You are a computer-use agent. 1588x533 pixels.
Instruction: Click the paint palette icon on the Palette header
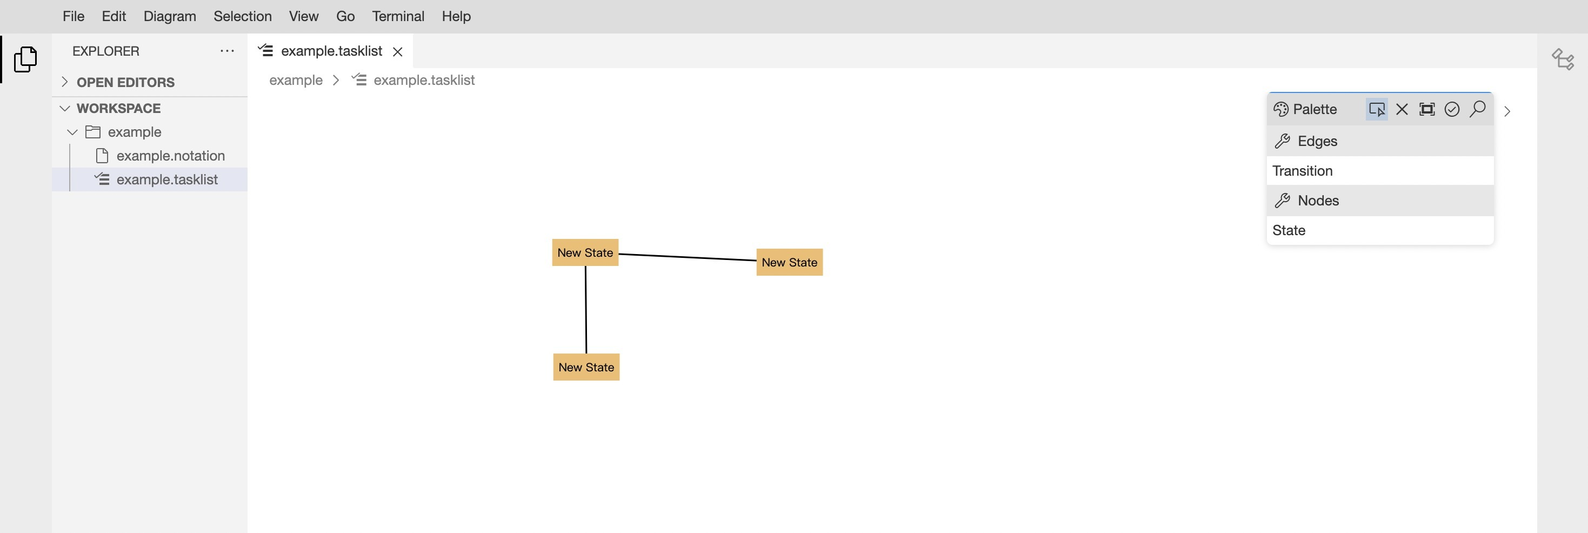coord(1282,109)
